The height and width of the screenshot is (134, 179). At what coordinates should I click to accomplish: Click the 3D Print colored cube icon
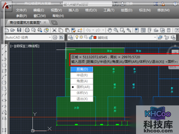click(x=46, y=30)
